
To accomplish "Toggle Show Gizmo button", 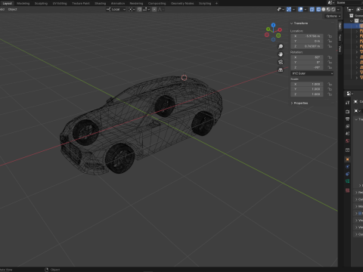I will [x=289, y=9].
